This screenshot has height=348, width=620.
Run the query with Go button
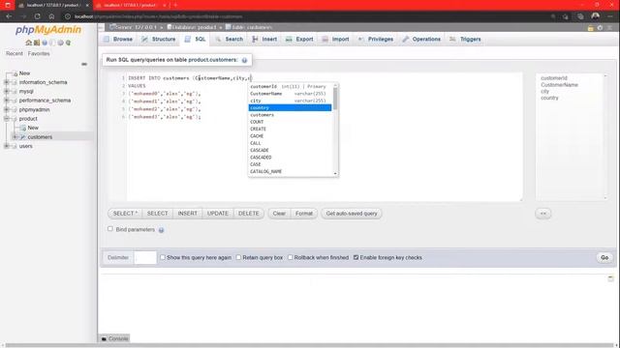coord(604,258)
